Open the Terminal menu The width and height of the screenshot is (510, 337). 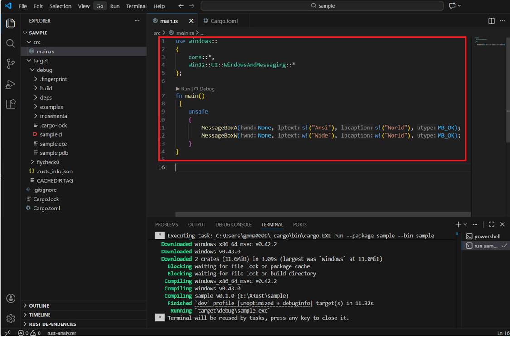click(136, 6)
